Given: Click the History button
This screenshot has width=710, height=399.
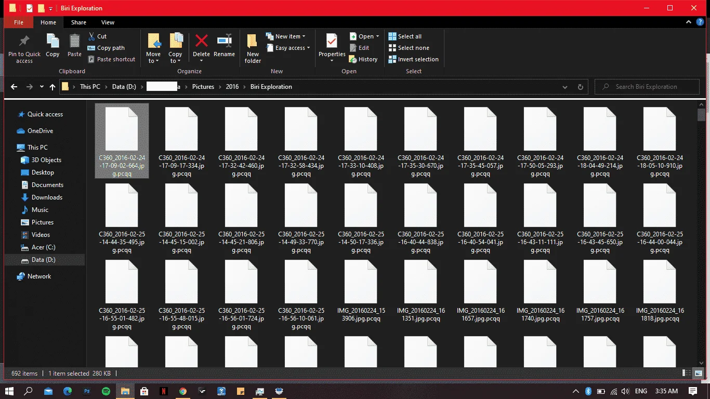Looking at the screenshot, I should 363,59.
